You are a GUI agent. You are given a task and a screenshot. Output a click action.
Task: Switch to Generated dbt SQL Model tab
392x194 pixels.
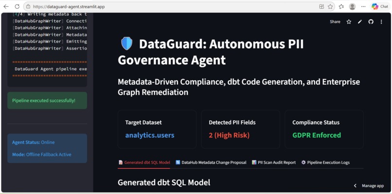144,162
